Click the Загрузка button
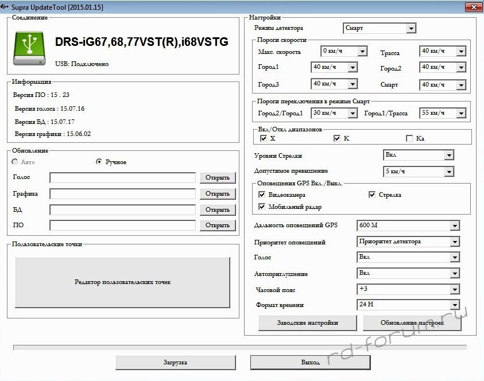Viewport: 484px width, 381px height. coord(175,363)
